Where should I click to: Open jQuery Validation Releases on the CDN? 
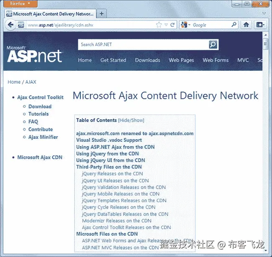(124, 187)
